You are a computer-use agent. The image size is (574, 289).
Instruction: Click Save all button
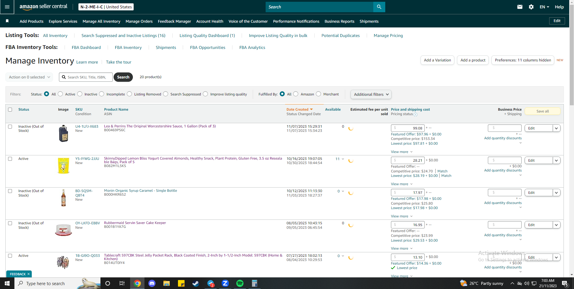[543, 111]
